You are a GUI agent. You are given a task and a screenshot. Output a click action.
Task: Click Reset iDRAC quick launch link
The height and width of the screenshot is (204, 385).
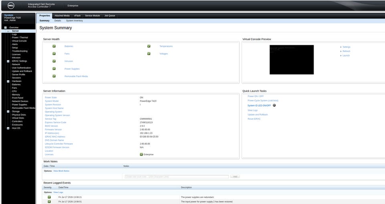(x=254, y=119)
